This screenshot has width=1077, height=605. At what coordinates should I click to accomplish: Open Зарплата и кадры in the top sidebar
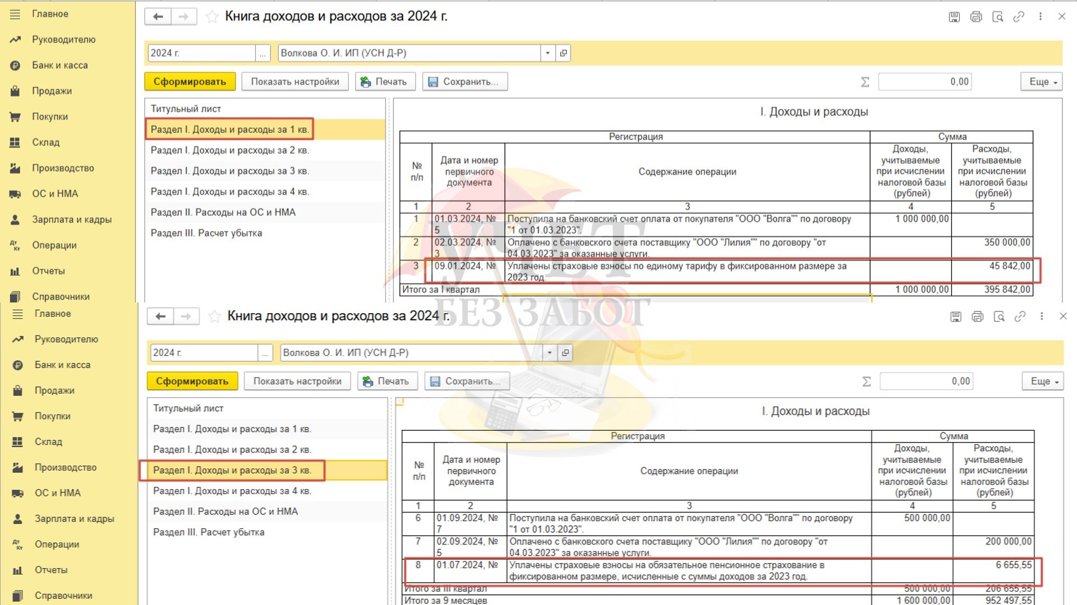coord(71,220)
